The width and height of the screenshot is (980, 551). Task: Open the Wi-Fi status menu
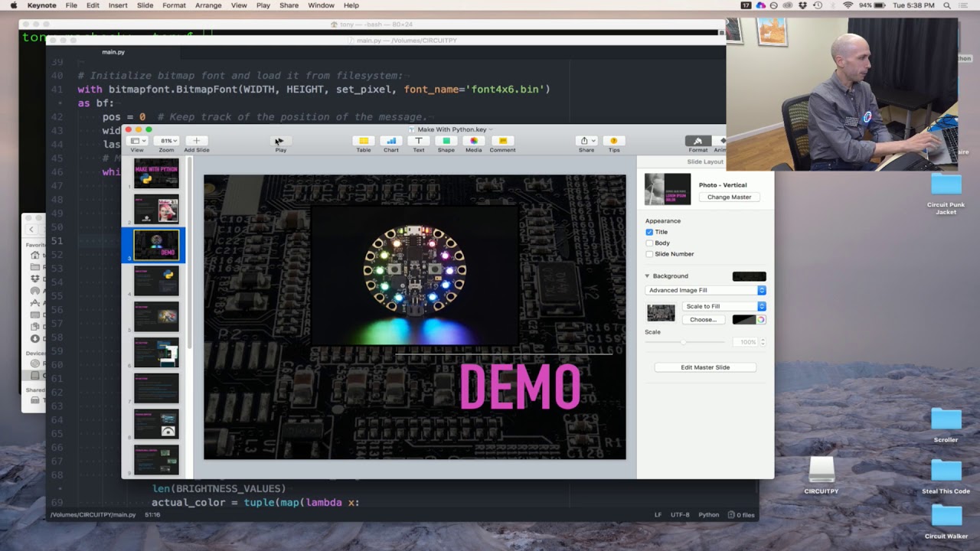click(x=848, y=5)
